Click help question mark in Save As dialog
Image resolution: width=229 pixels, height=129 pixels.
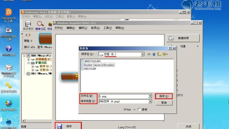[170, 48]
